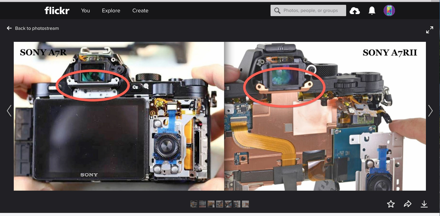This screenshot has height=216, width=440.
Task: Select the second filmstrip thumbnail
Action: coord(202,204)
